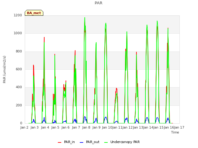Toggle Undercanopy PAR series in legend
This screenshot has width=198, height=148.
[122, 142]
